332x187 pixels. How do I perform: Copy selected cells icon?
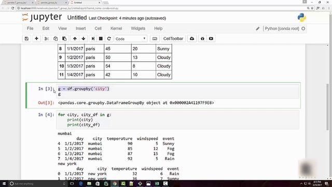pos(56,38)
